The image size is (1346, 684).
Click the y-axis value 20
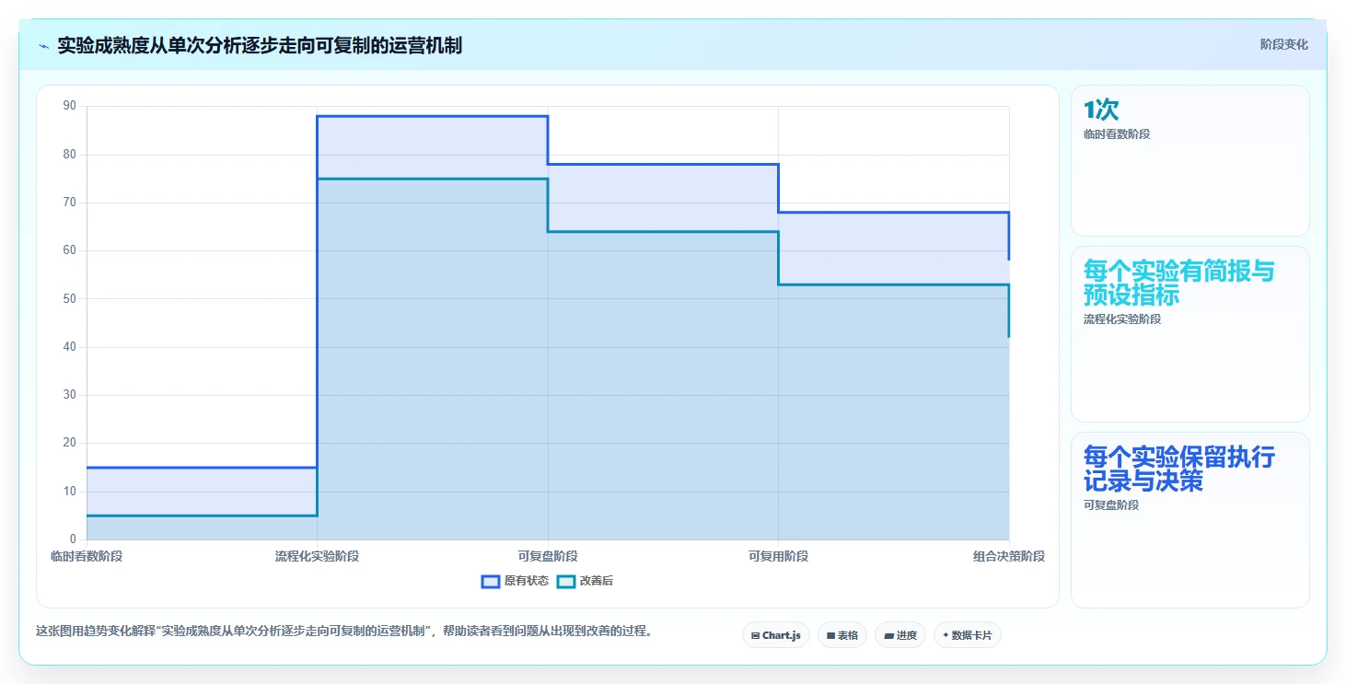(x=69, y=443)
